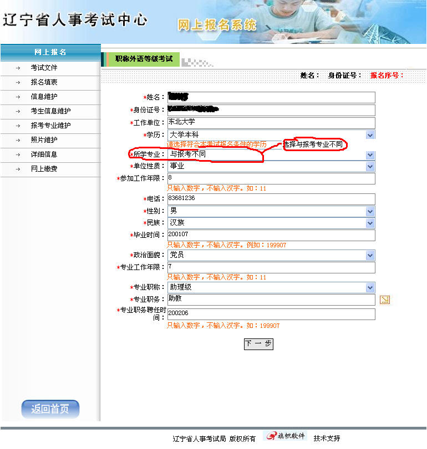Open 考试文件 in the sidebar menu
Image resolution: width=427 pixels, height=449 pixels.
tap(44, 68)
